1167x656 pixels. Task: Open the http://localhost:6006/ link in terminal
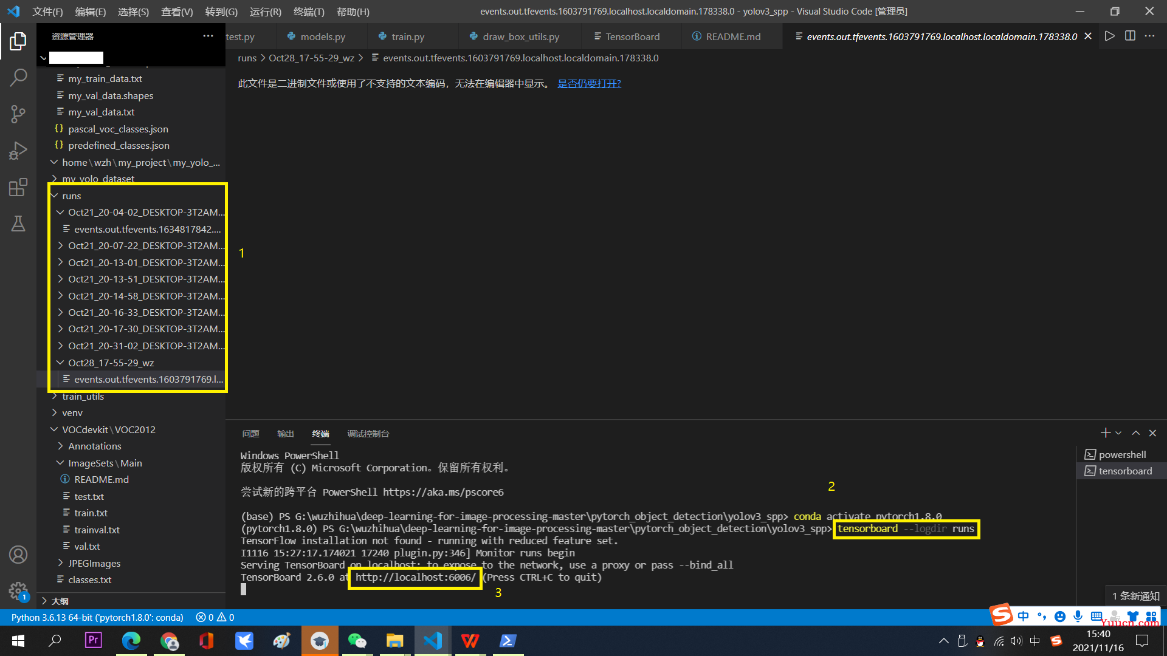pyautogui.click(x=416, y=577)
